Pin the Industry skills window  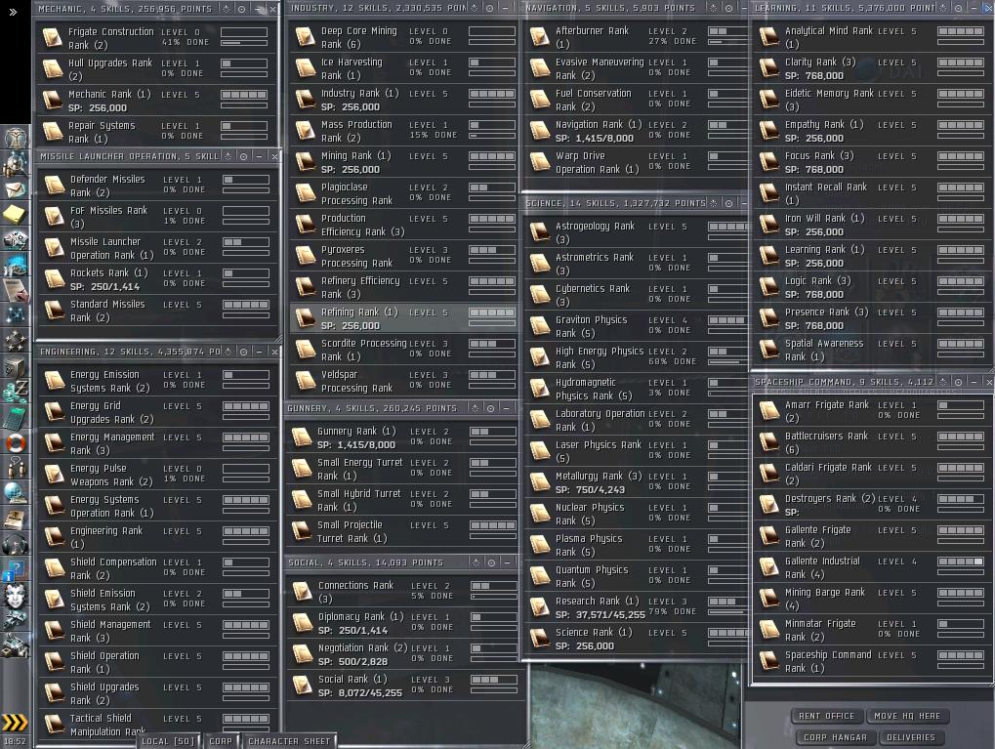(475, 8)
